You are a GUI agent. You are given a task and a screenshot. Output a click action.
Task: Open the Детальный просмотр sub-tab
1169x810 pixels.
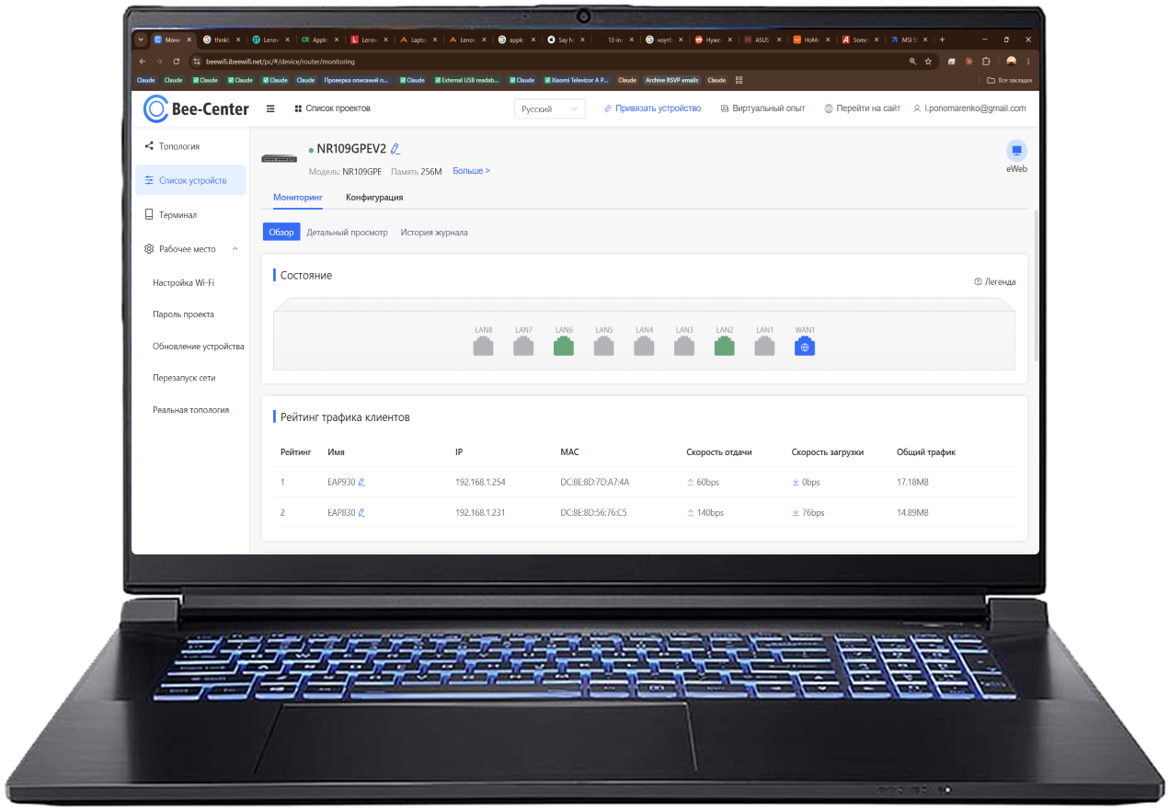348,233
